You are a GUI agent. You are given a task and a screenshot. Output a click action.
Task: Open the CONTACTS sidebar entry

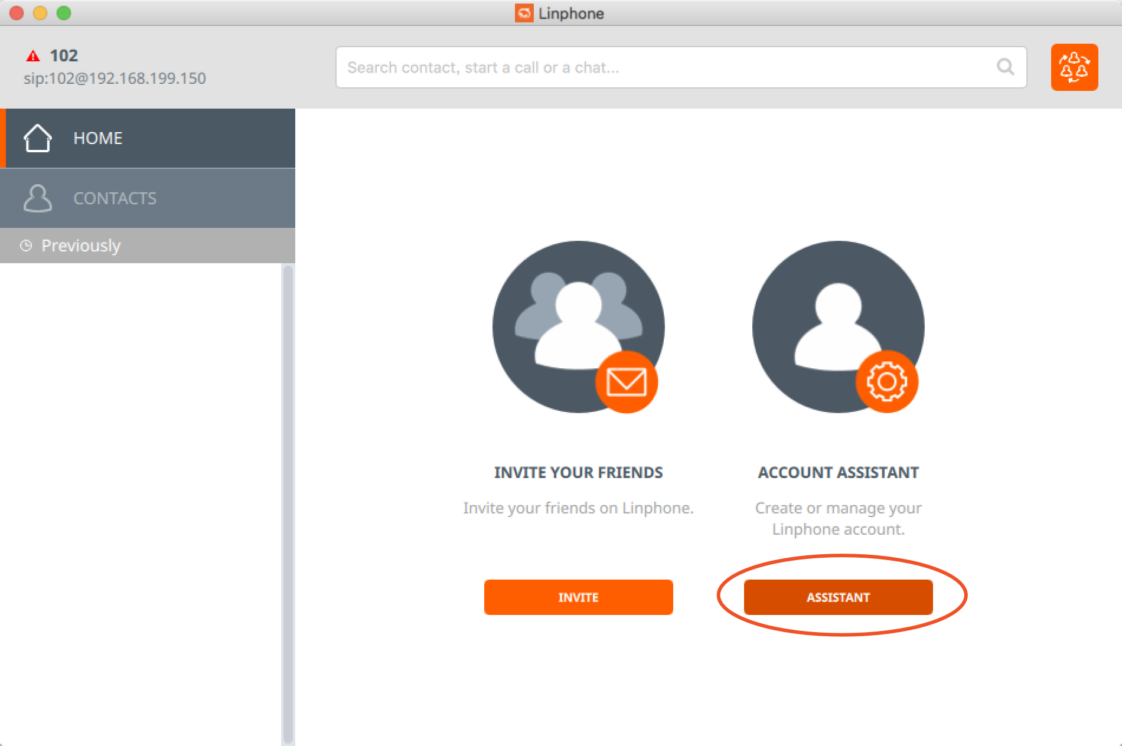(148, 198)
